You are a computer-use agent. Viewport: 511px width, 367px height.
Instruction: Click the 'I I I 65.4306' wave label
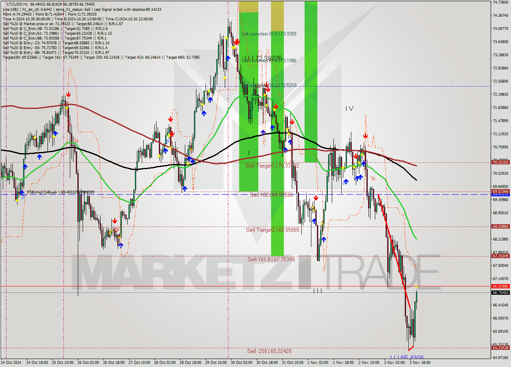(407, 358)
